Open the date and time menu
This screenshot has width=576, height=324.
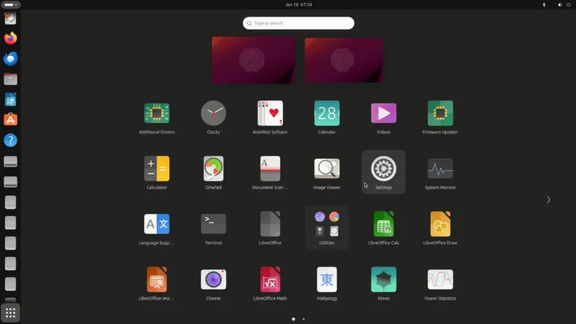tap(298, 4)
